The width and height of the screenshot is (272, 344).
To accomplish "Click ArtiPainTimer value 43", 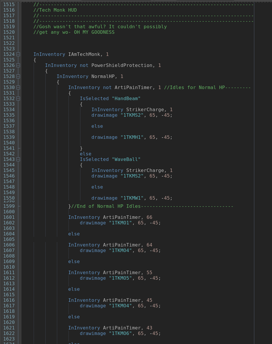I will click(149, 328).
